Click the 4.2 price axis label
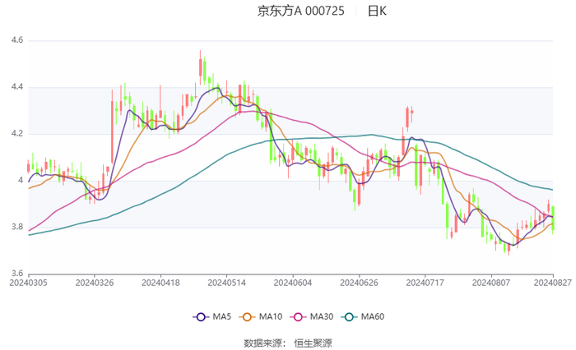Viewport: 576px width, 350px height. tap(17, 134)
